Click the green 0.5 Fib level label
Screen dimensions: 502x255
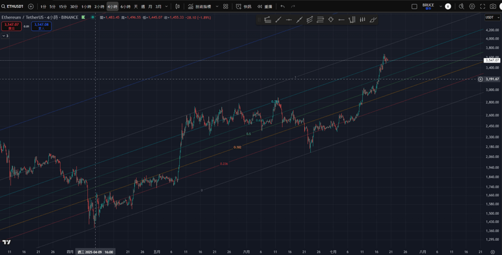click(x=249, y=134)
